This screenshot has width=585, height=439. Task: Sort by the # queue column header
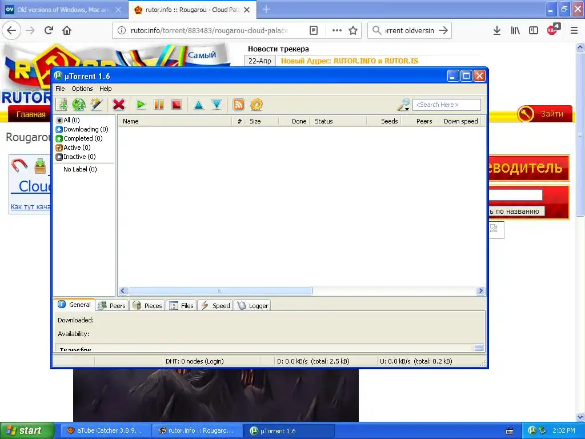(238, 121)
